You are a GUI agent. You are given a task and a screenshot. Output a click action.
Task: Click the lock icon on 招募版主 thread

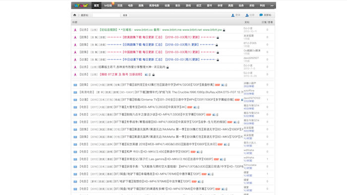click(168, 67)
